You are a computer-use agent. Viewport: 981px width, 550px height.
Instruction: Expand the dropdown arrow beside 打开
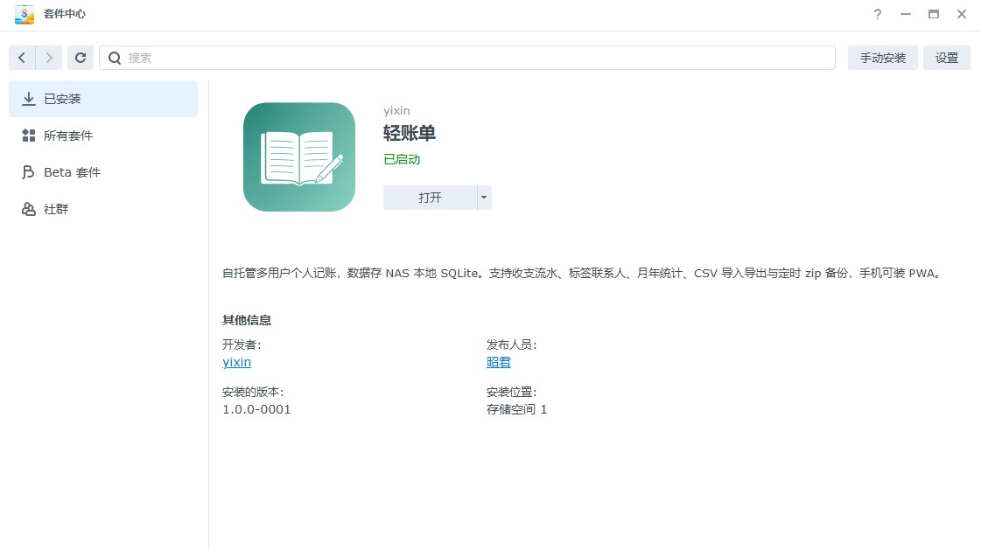tap(484, 198)
